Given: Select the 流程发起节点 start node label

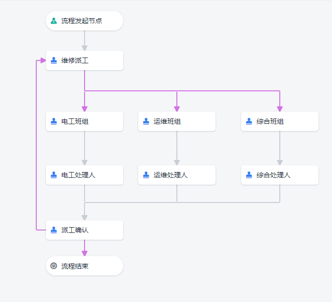Looking at the screenshot, I should tap(82, 21).
